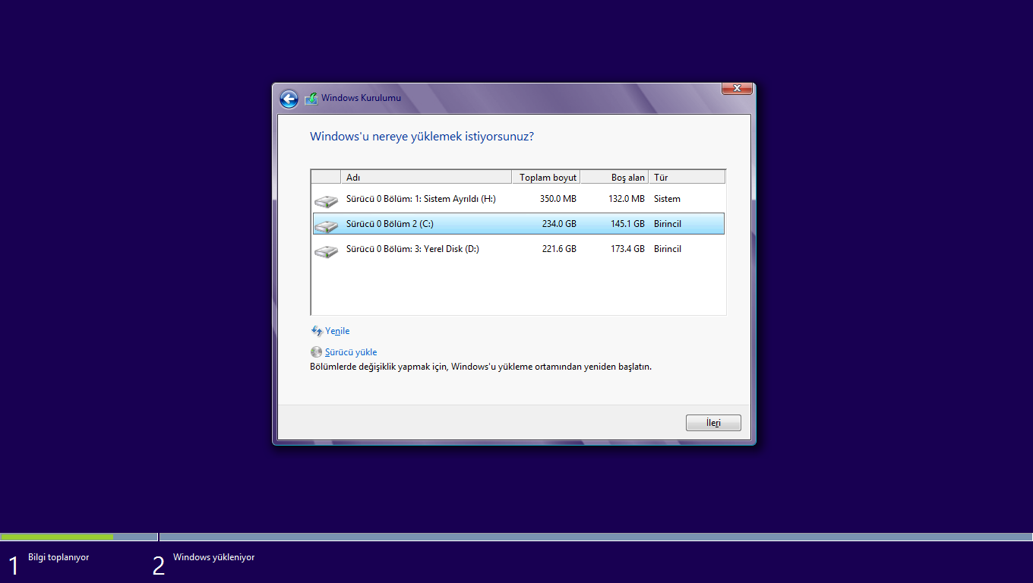Select Sürücü 0 Bölüm: 1: Sistem Ayrıldı (H:)

coord(518,199)
